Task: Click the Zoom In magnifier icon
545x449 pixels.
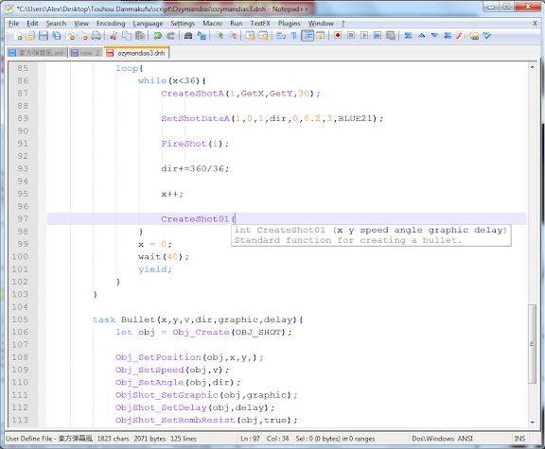Action: [219, 35]
